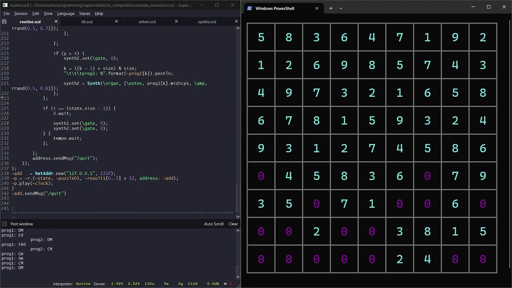Open the Edit menu
Image resolution: width=512 pixels, height=288 pixels.
[x=36, y=14]
